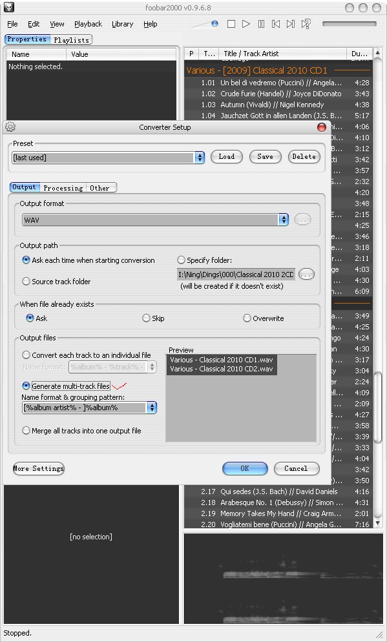Skip to the previous track icon

point(276,24)
